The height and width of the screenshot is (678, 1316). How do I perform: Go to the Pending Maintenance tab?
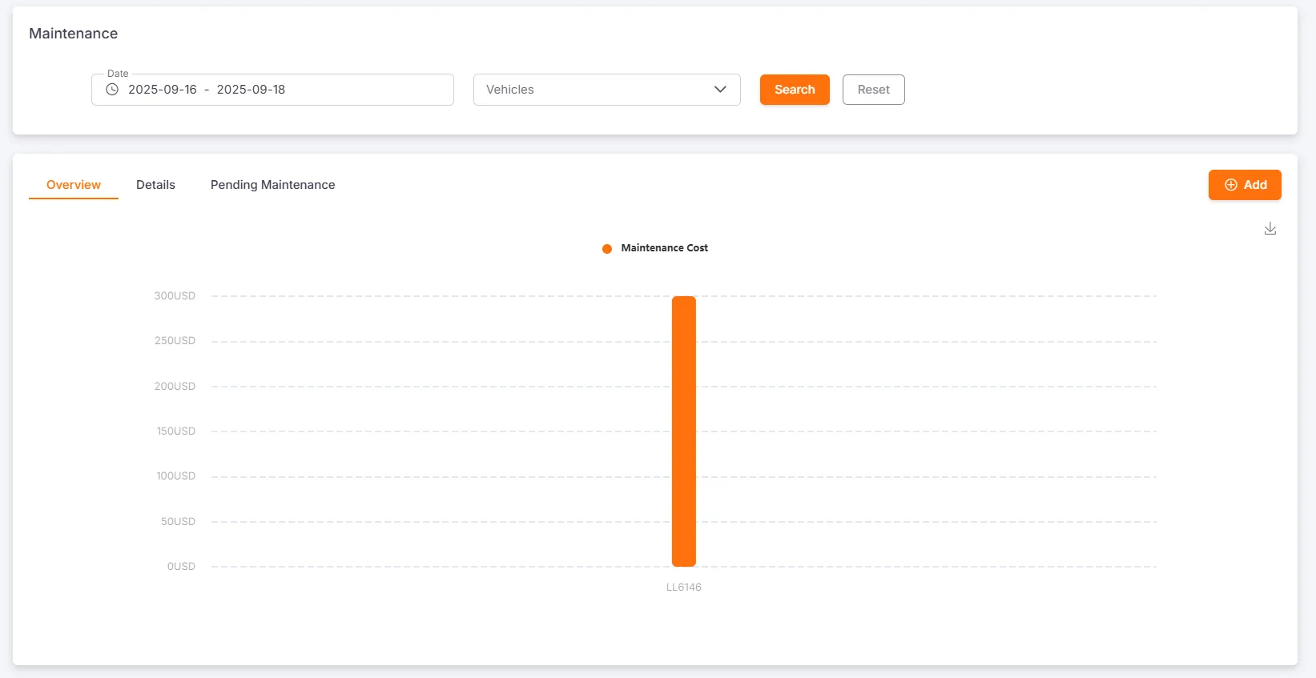(272, 185)
